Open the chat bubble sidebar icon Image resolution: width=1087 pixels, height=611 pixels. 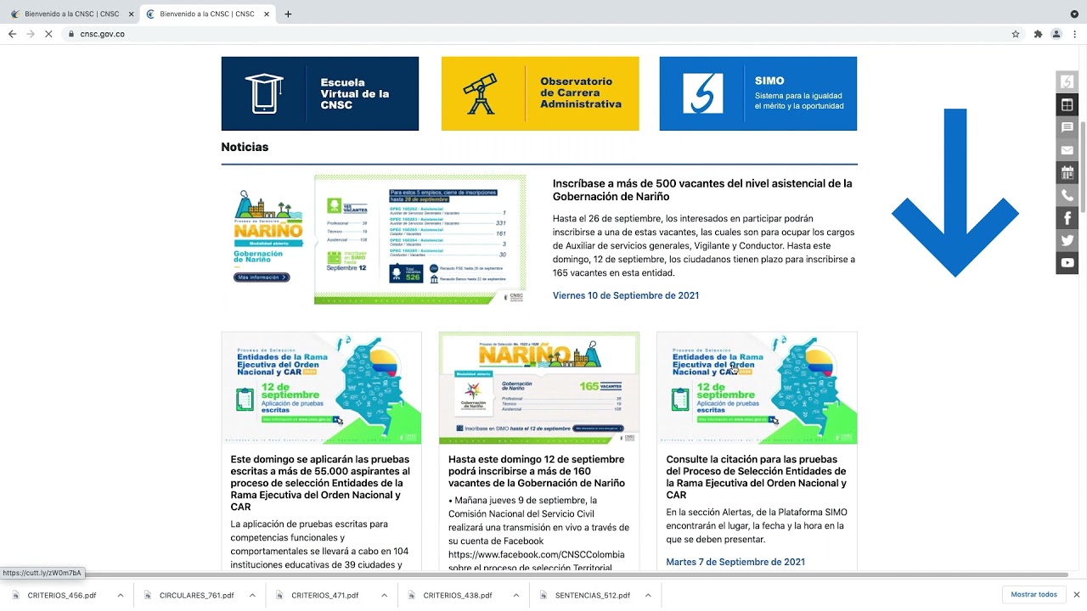(x=1067, y=127)
